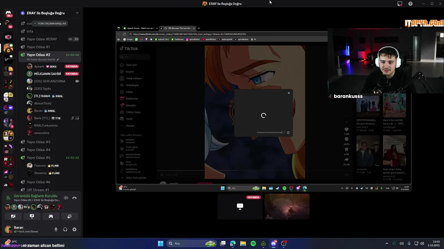Open Task View on the taskbar
Image resolution: width=444 pixels, height=249 pixels.
223,243
